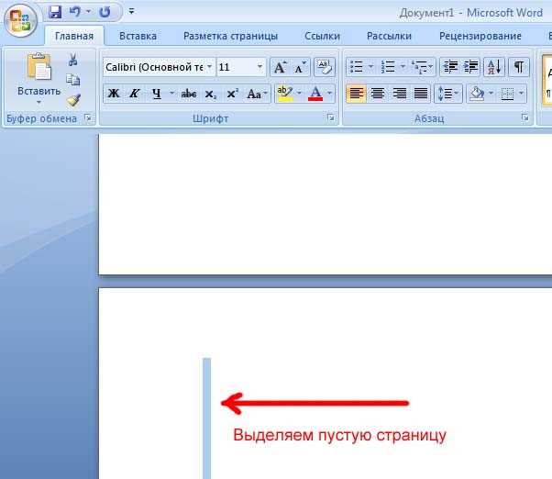Image resolution: width=552 pixels, height=479 pixels.
Task: Click the Calibri font name field
Action: pyautogui.click(x=154, y=67)
